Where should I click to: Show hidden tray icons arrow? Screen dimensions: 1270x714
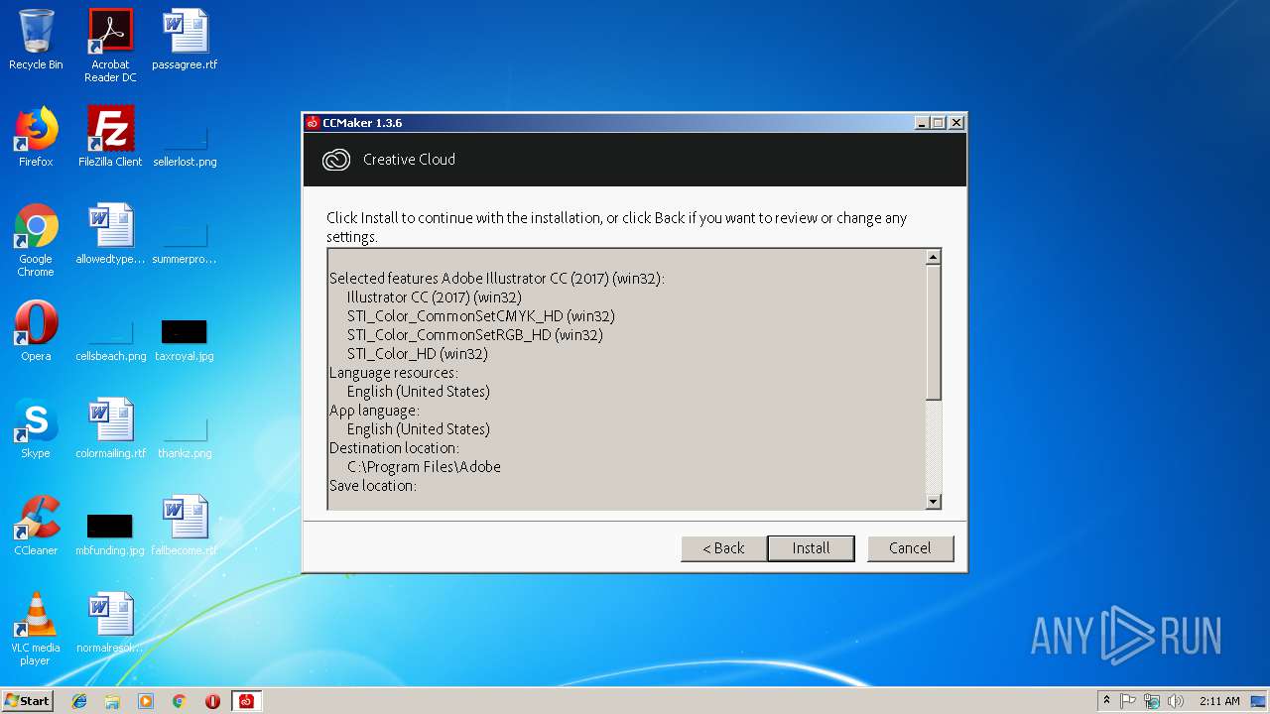pos(1106,701)
